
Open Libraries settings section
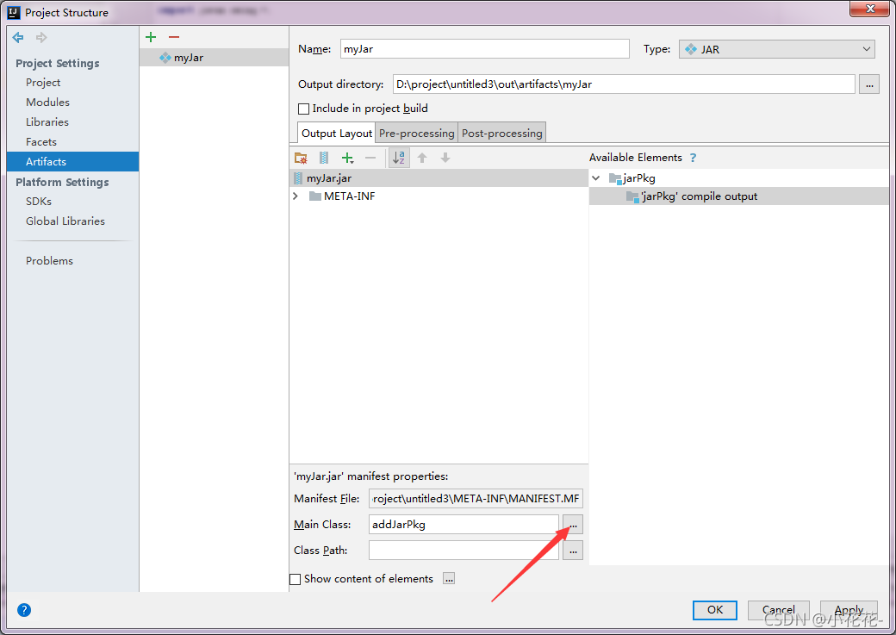point(47,121)
